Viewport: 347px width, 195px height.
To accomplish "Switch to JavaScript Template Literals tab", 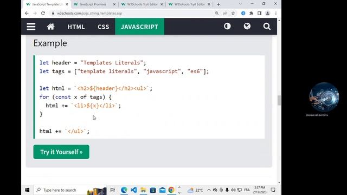I will tap(47, 4).
